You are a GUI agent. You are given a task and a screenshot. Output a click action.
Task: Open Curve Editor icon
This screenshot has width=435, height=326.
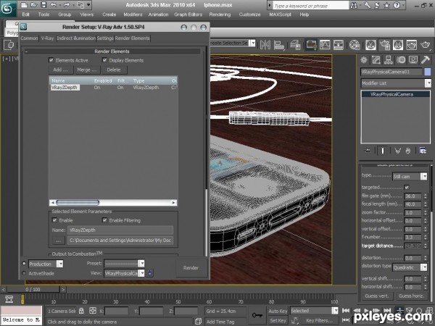tap(325, 45)
